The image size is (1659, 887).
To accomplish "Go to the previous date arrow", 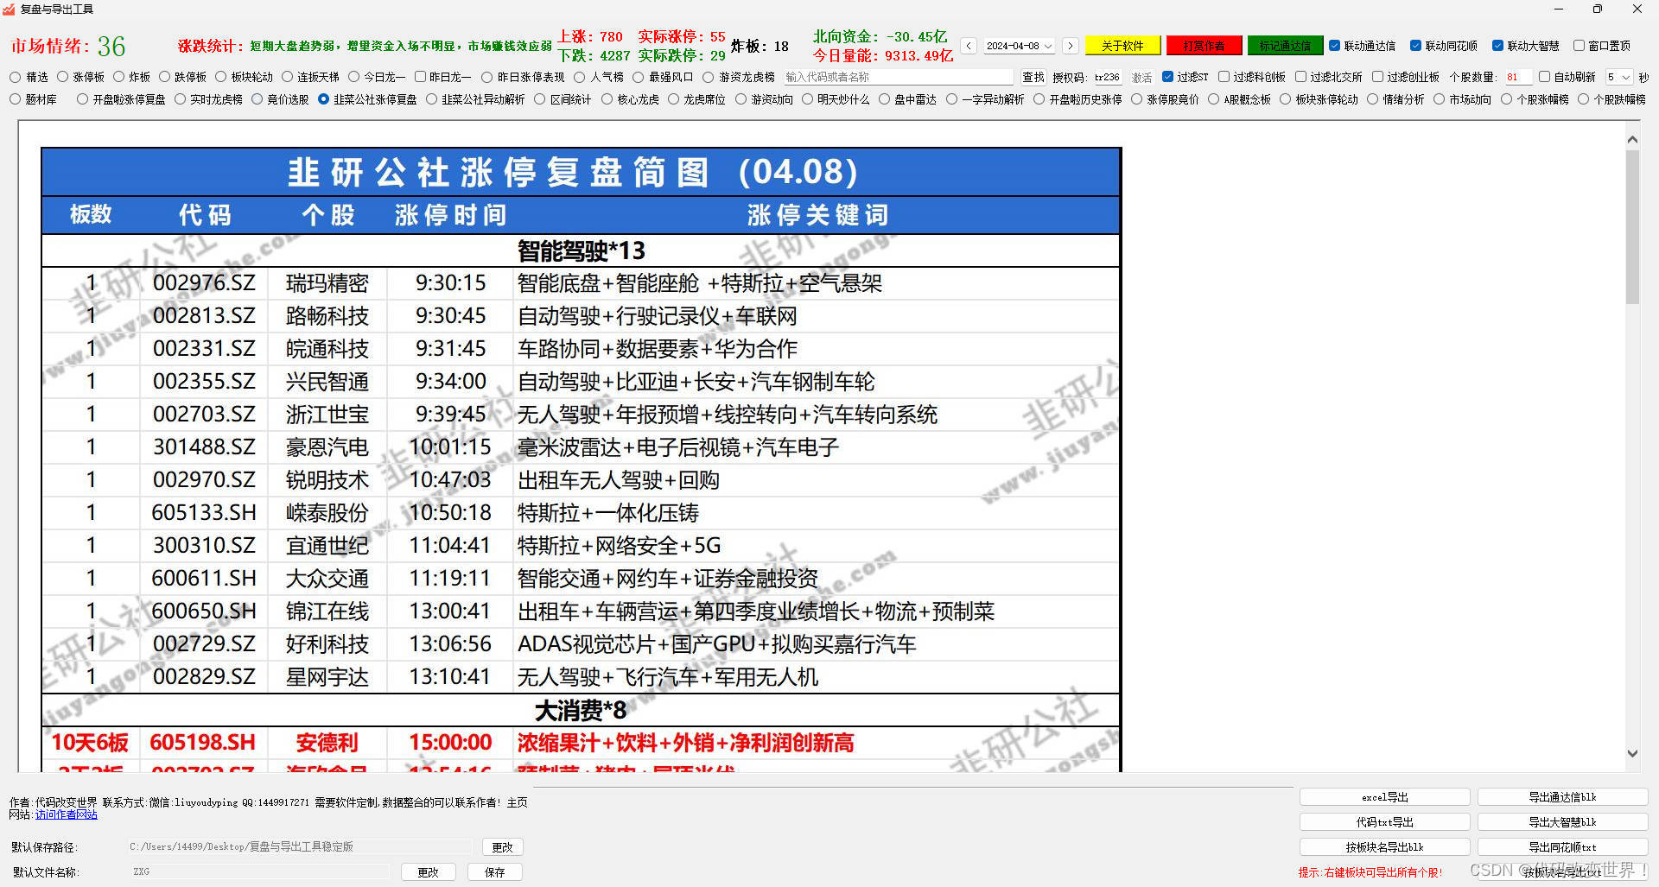I will (x=969, y=46).
